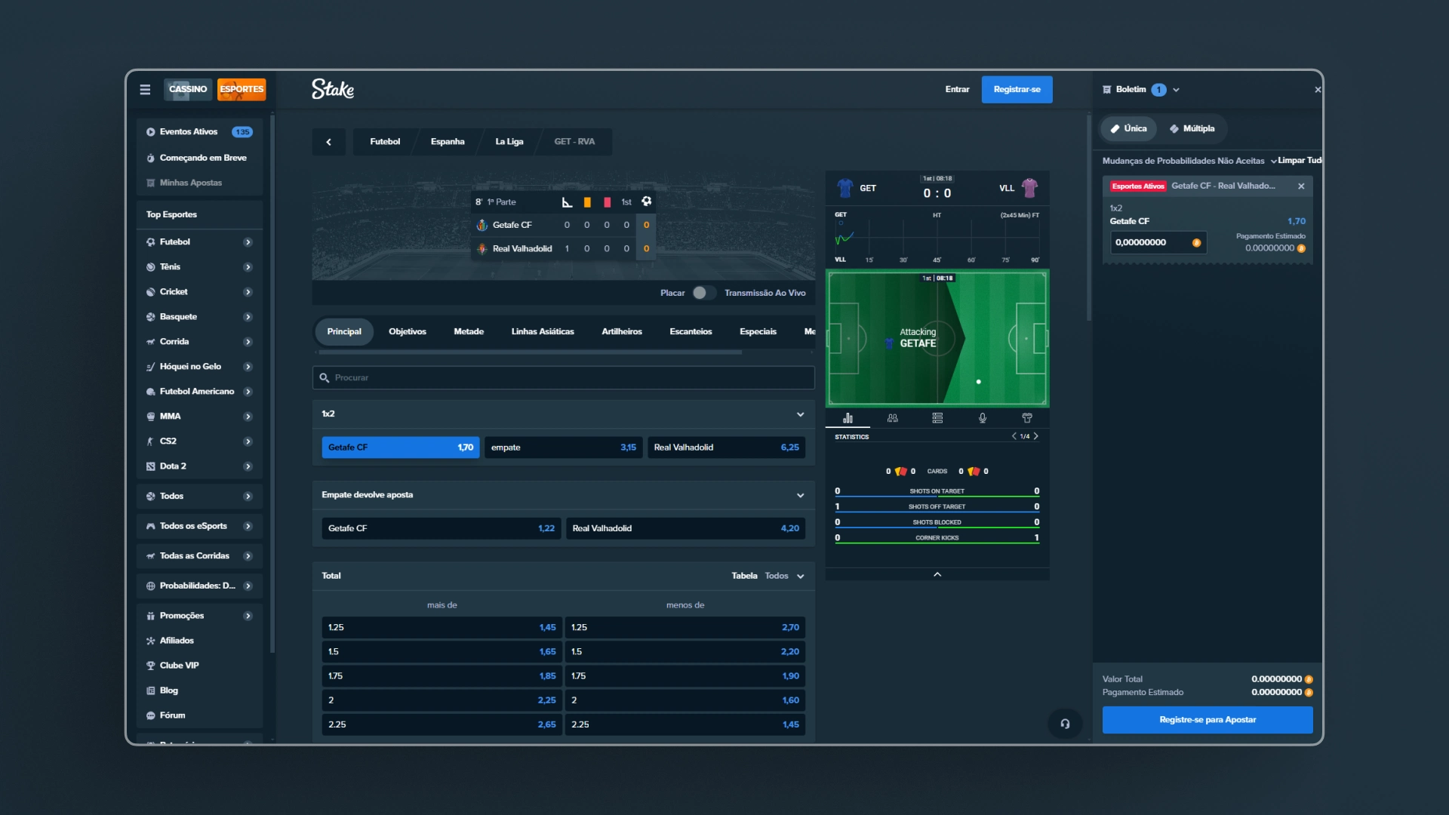Click the Começando em Breve clock icon
Screen dimensions: 1449x815
(x=150, y=158)
